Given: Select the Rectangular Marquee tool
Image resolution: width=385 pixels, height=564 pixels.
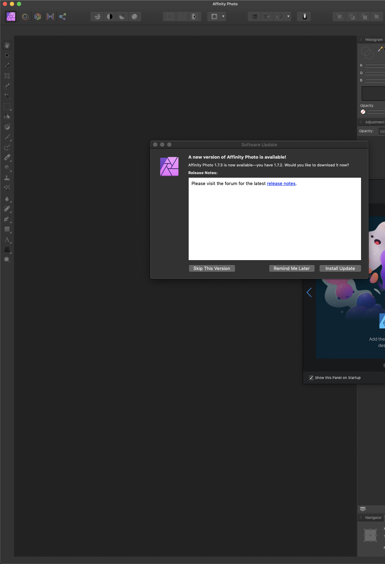Looking at the screenshot, I should point(7,106).
